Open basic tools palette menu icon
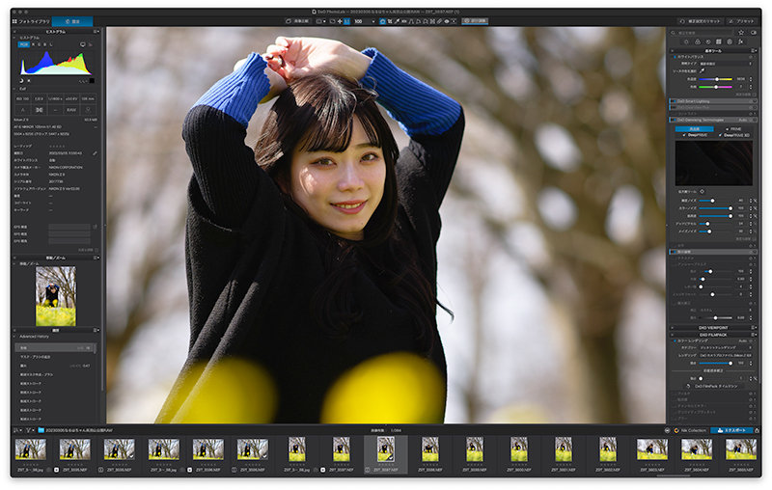The height and width of the screenshot is (490, 772). pos(754,51)
